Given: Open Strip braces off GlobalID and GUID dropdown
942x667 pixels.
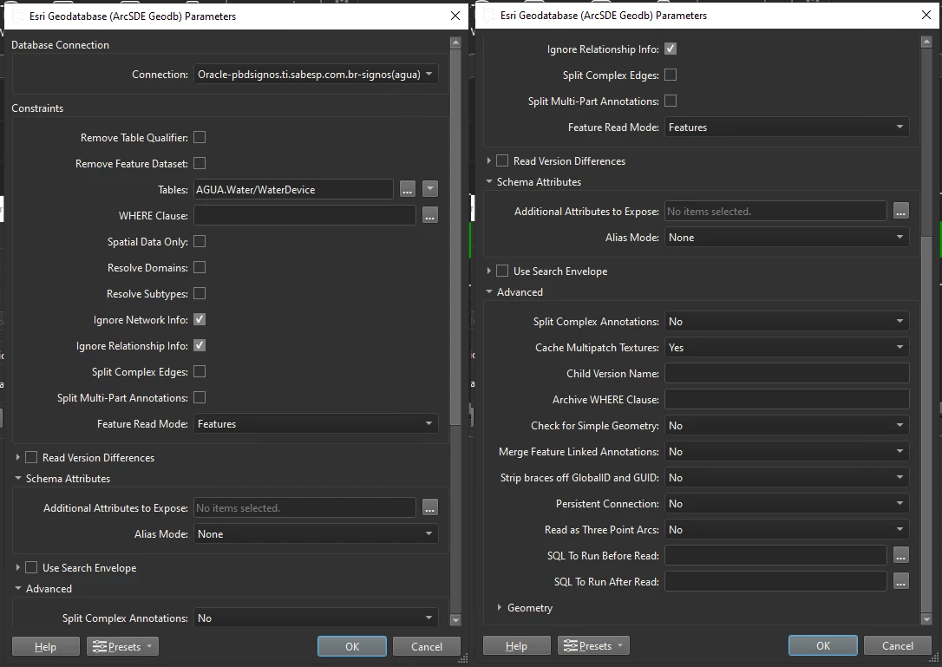Looking at the screenshot, I should point(787,478).
